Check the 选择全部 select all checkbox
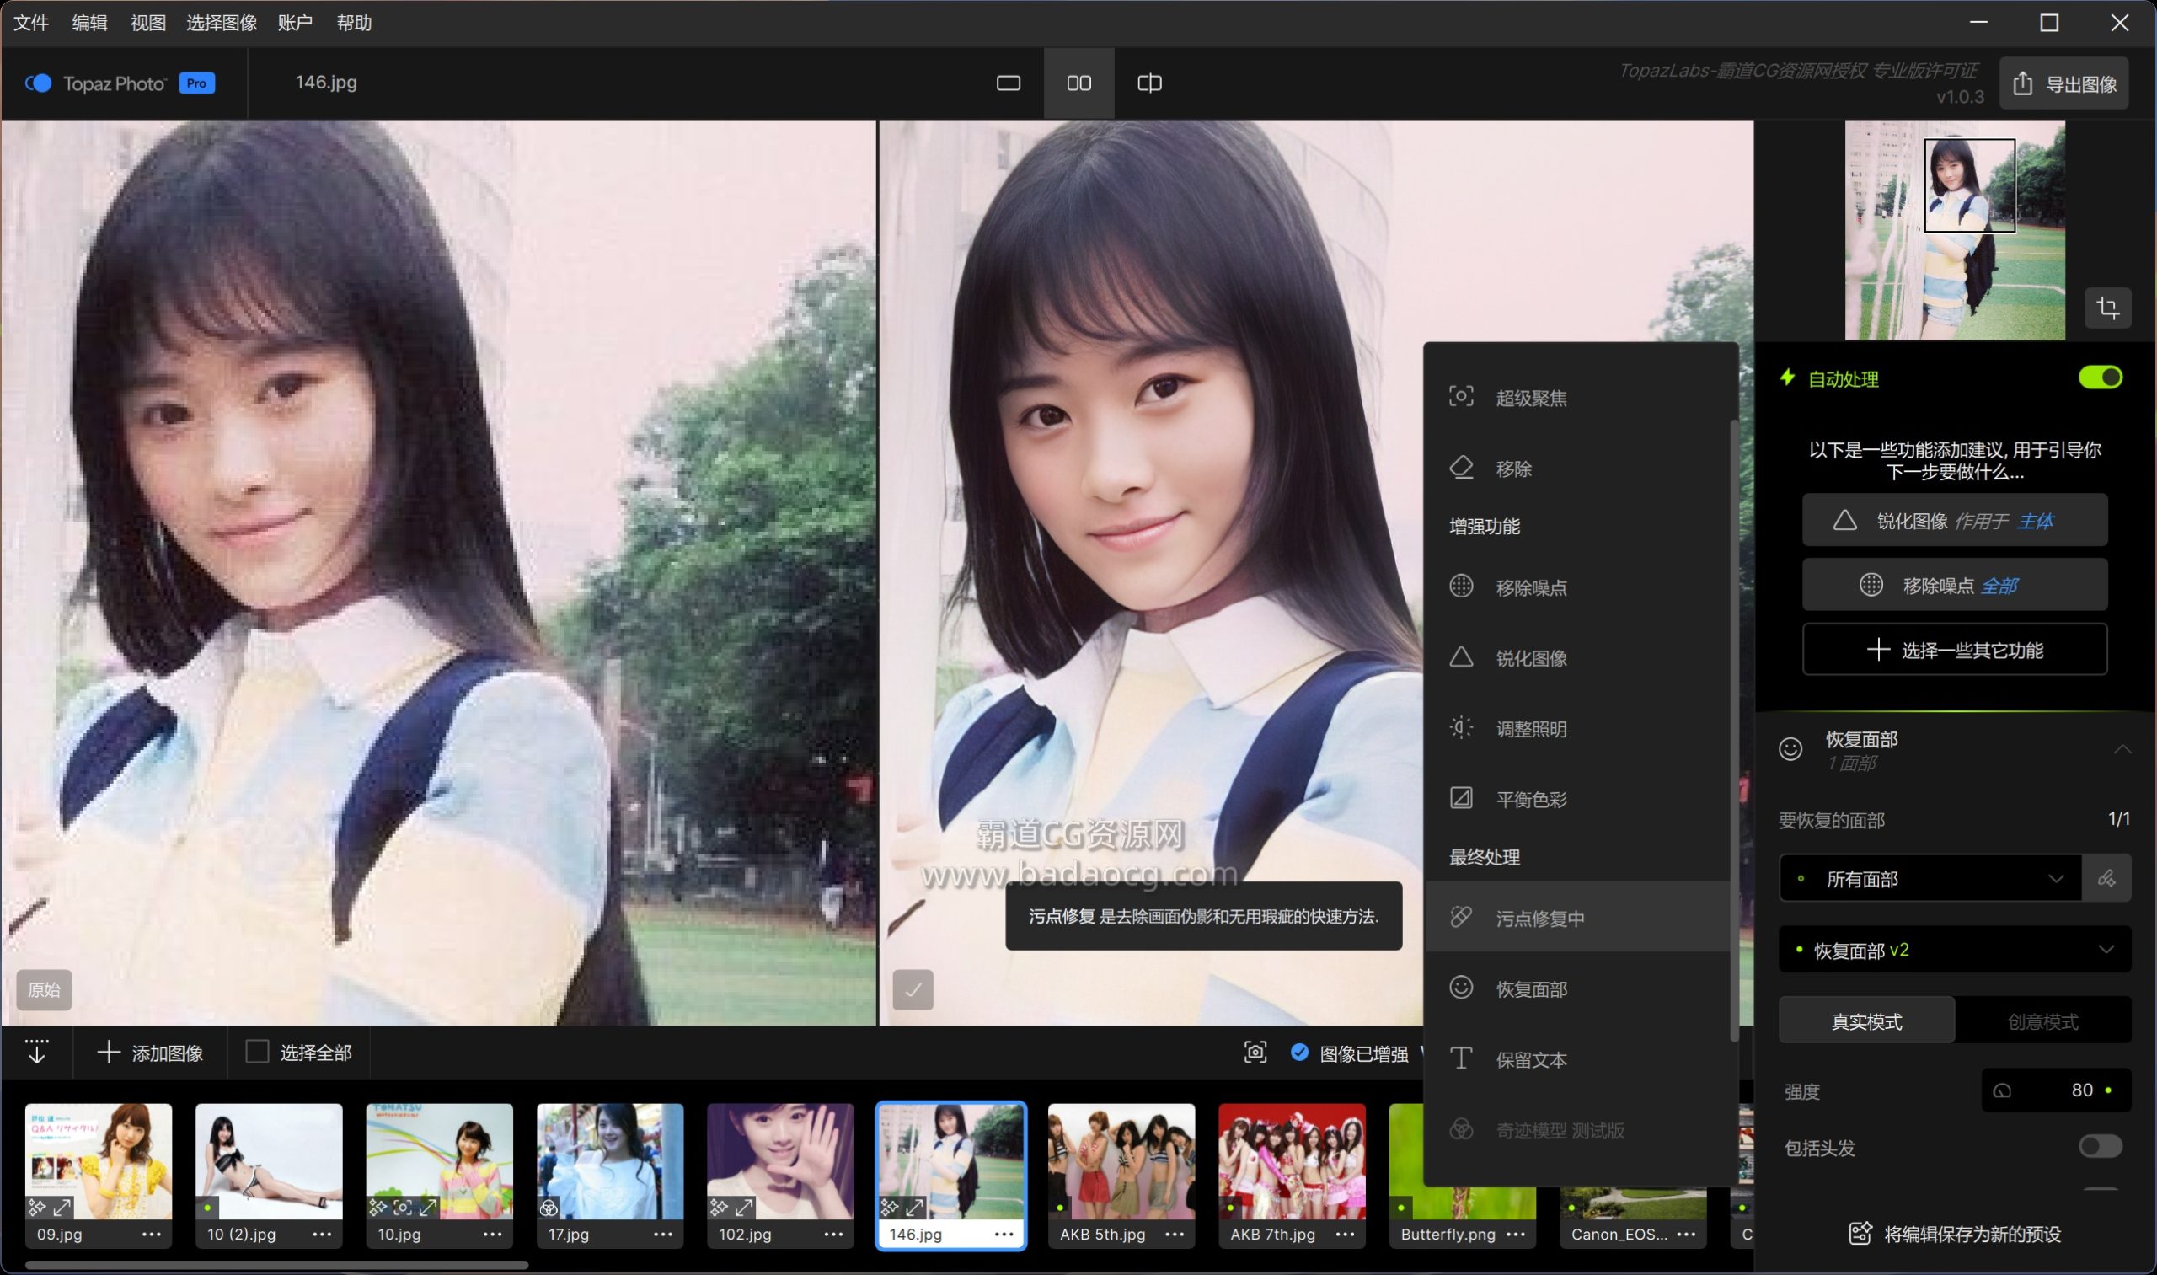2157x1275 pixels. coord(257,1052)
